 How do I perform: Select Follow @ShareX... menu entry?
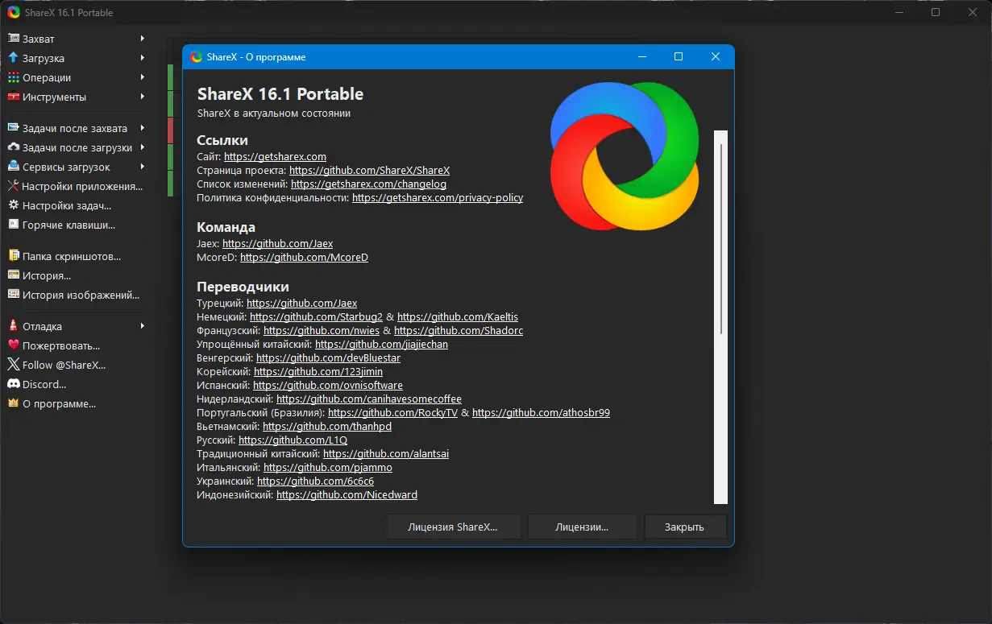[77, 365]
